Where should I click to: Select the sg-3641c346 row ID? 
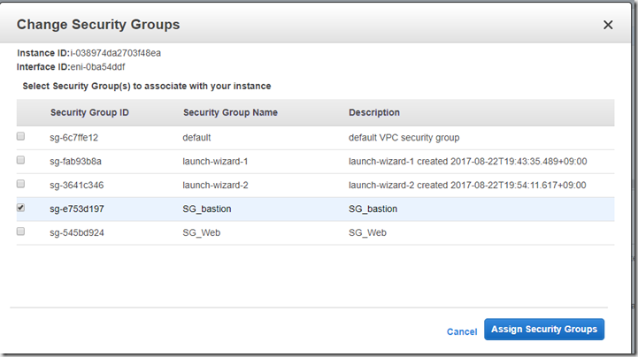tap(76, 186)
